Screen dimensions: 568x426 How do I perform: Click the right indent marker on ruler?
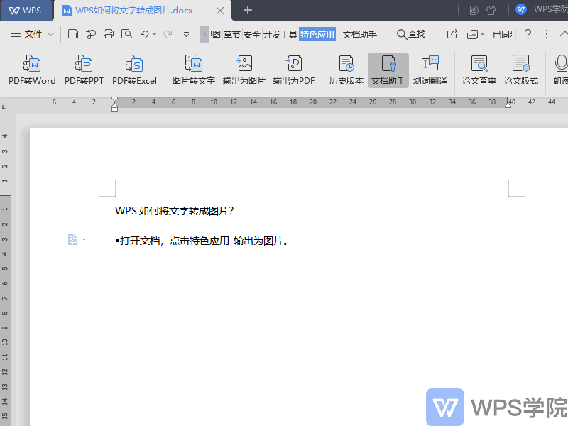(508, 105)
